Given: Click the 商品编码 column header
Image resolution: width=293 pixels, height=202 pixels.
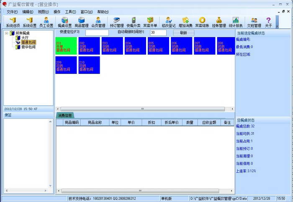Looking at the screenshot, I should pos(72,122).
